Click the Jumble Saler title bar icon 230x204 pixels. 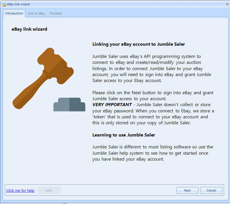pos(4,5)
